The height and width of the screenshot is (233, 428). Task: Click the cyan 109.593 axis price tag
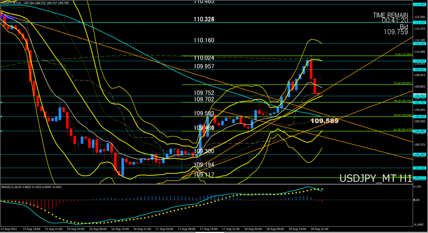[x=420, y=117]
